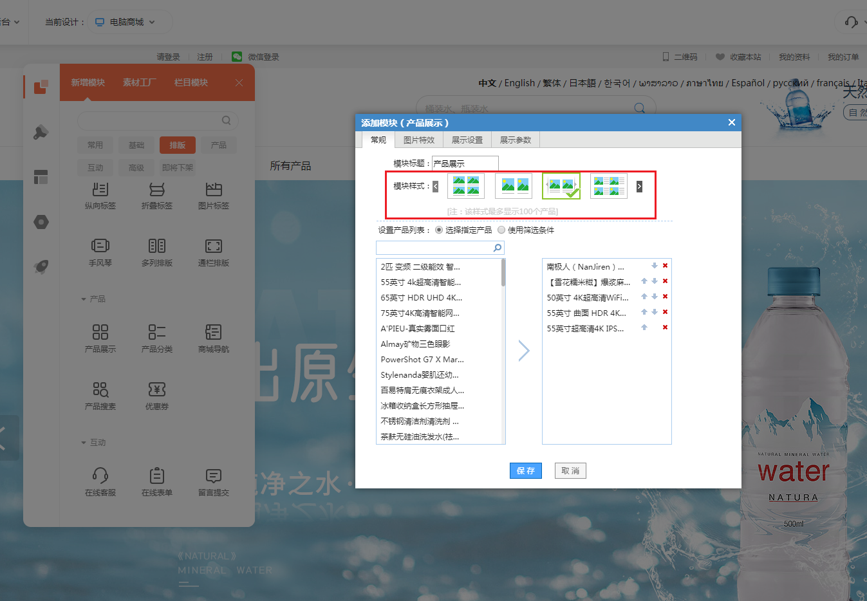
Task: Add the 多列排版 module
Action: pyautogui.click(x=157, y=253)
